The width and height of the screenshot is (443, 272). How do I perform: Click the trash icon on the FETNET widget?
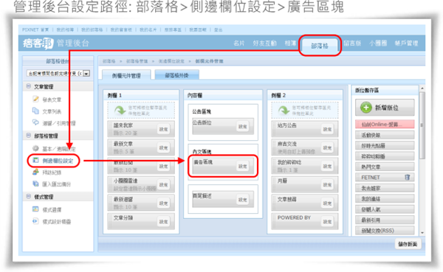pos(408,177)
